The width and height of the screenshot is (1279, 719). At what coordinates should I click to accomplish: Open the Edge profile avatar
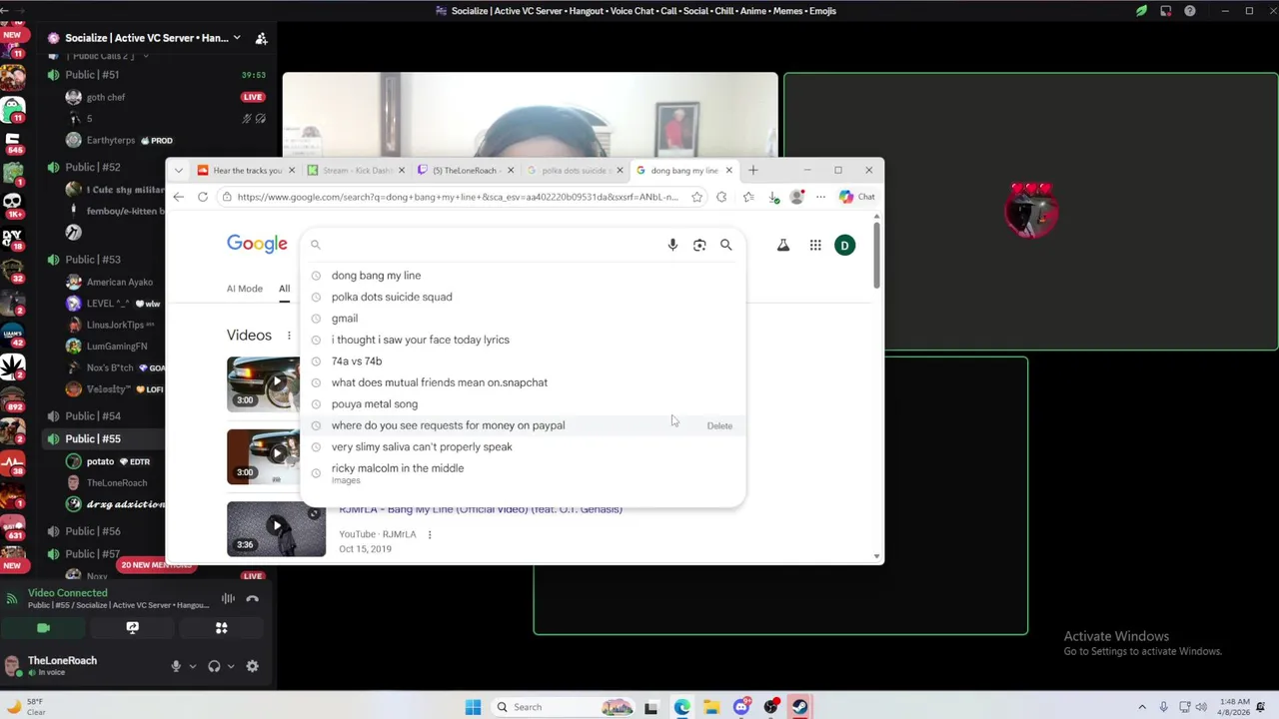[796, 197]
